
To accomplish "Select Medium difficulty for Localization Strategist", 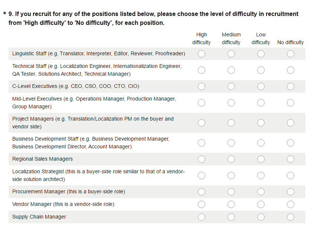I will [231, 175].
